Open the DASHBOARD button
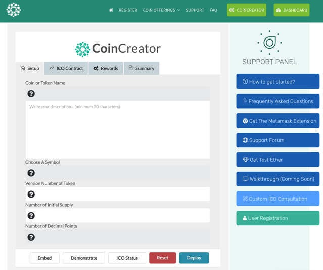Viewport: 323px width, 270px height. (292, 10)
